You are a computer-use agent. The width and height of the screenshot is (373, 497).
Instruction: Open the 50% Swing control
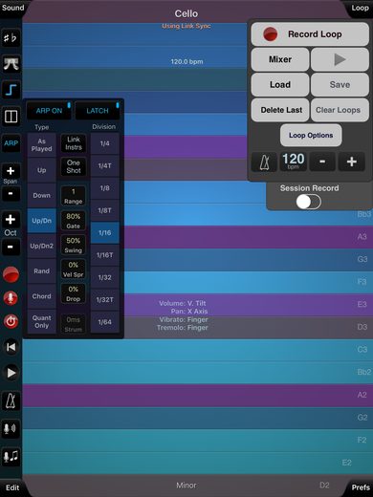[x=74, y=246]
